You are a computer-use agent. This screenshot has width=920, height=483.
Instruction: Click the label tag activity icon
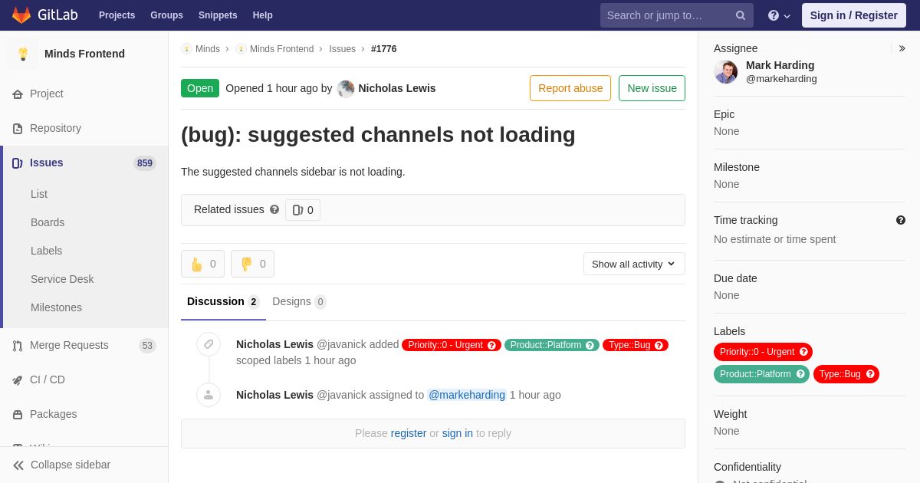click(209, 344)
